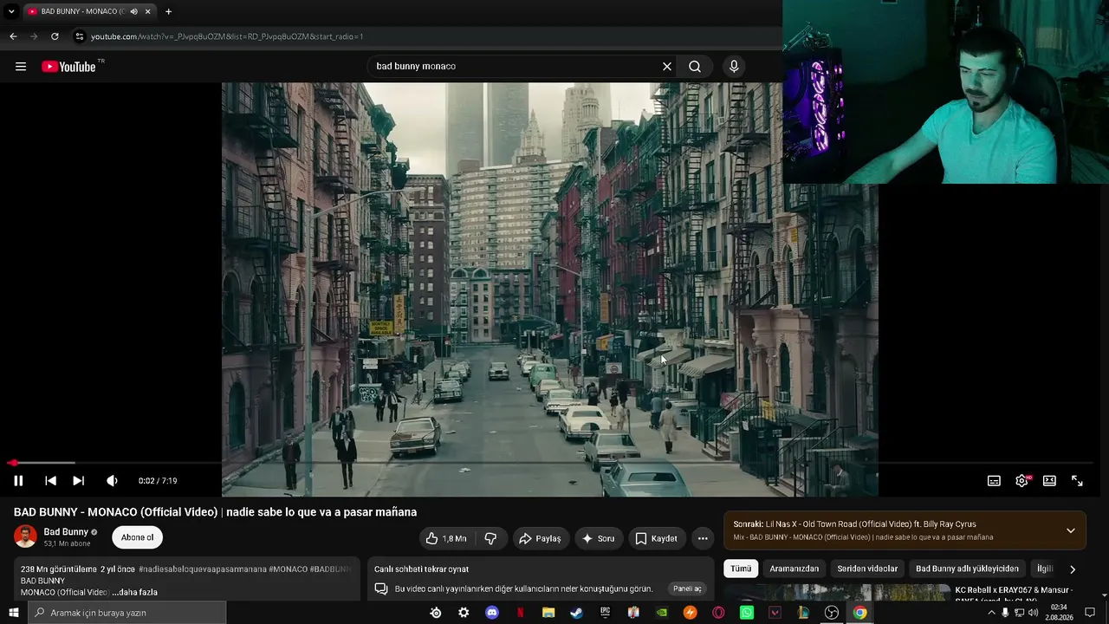Select the Aramanızdan filter chip

pyautogui.click(x=794, y=569)
